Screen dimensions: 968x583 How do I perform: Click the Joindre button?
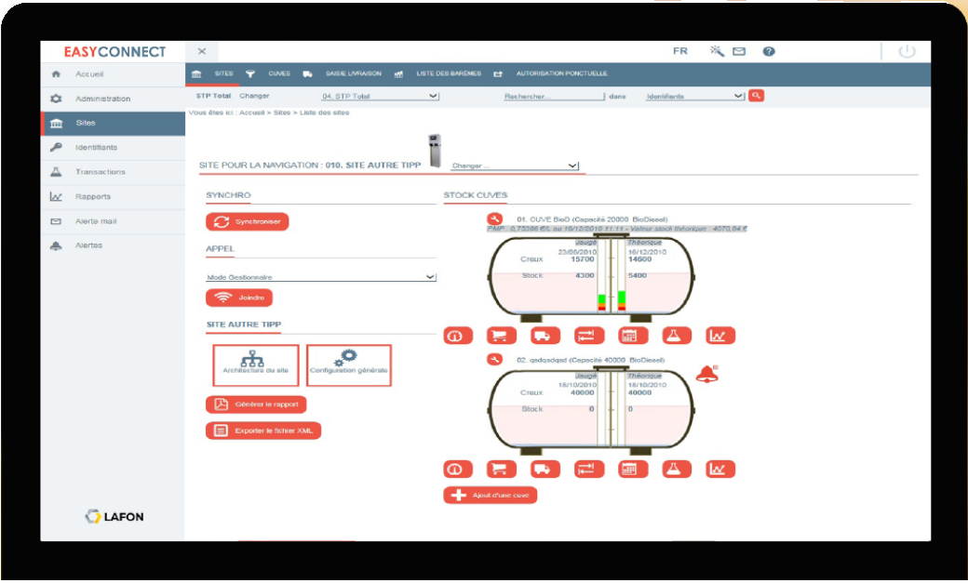coord(239,298)
